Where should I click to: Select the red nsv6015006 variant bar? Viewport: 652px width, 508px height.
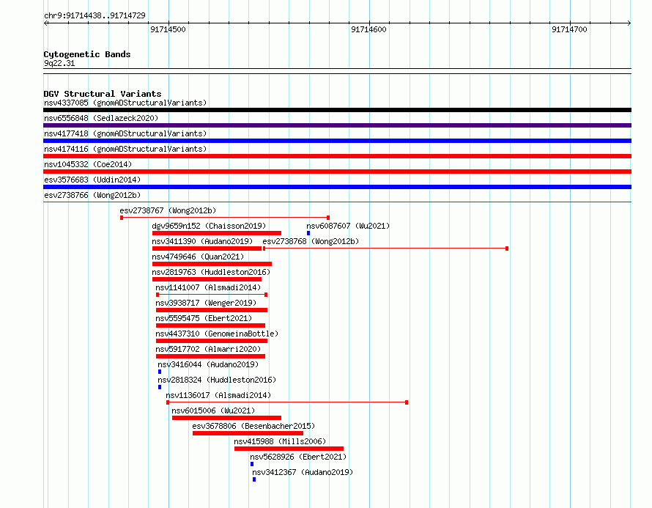pyautogui.click(x=226, y=418)
